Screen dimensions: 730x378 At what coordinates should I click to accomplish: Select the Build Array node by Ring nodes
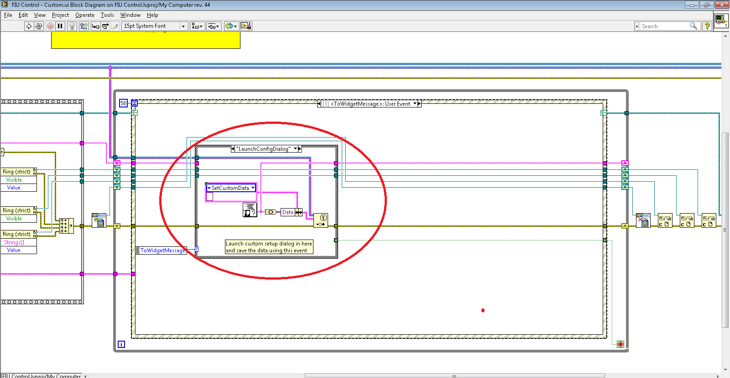point(66,225)
